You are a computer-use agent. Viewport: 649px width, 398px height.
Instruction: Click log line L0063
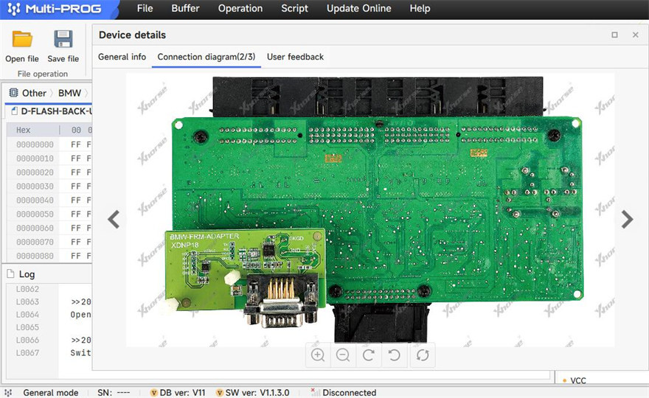pyautogui.click(x=27, y=301)
